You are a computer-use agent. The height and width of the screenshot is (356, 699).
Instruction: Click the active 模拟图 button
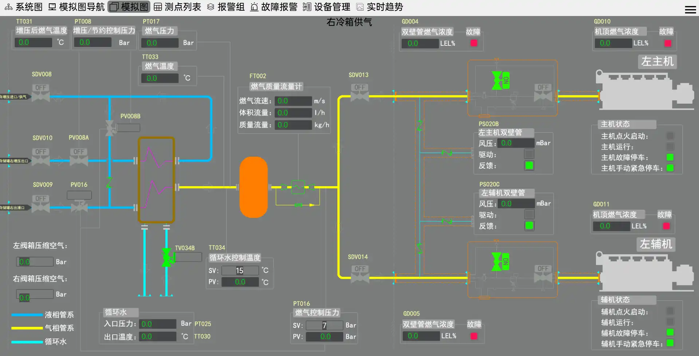[129, 7]
